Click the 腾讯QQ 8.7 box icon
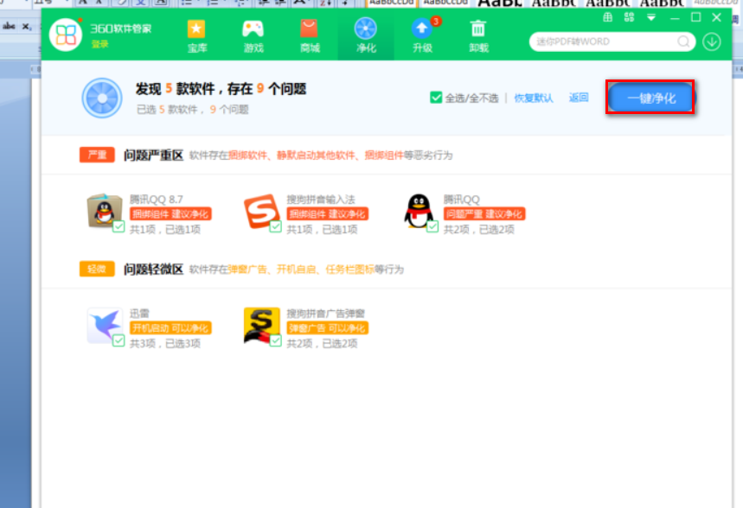The image size is (743, 508). click(x=104, y=211)
